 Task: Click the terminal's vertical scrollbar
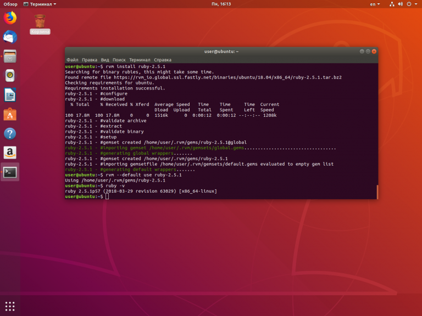click(x=376, y=191)
